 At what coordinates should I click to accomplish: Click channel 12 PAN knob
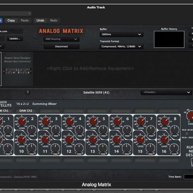tap(79, 148)
